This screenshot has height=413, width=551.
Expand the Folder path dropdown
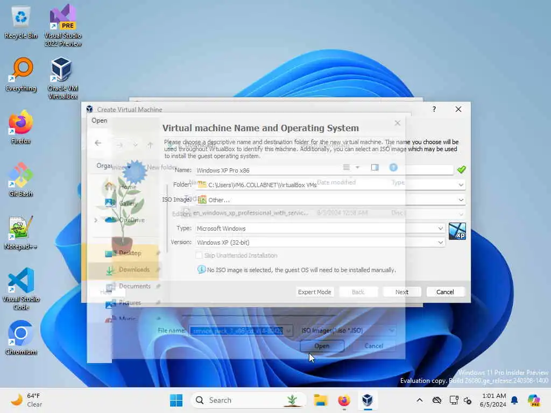coord(461,185)
